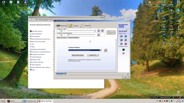Select the green front-panel jack
The image size is (184, 103).
coord(123,49)
